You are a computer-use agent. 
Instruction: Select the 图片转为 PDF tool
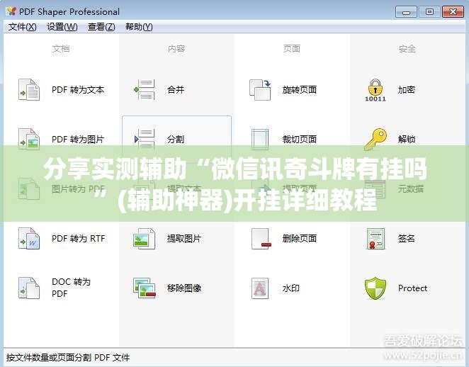tap(62, 189)
